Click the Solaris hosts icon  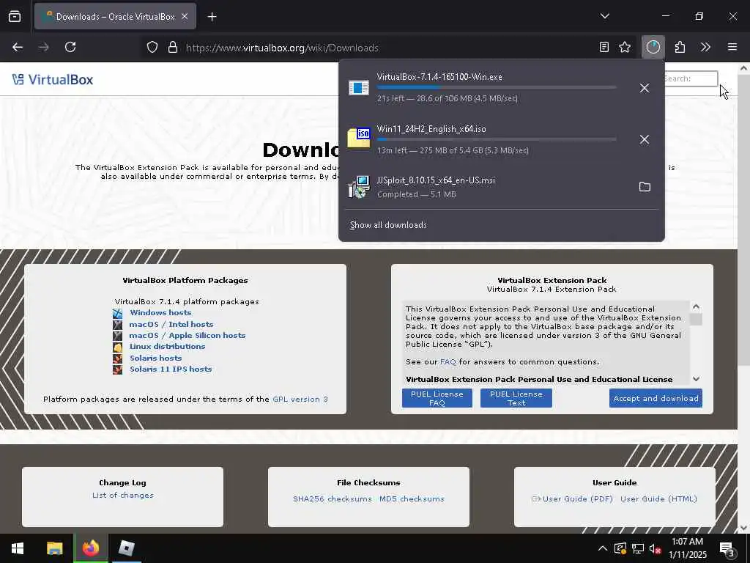pos(118,358)
